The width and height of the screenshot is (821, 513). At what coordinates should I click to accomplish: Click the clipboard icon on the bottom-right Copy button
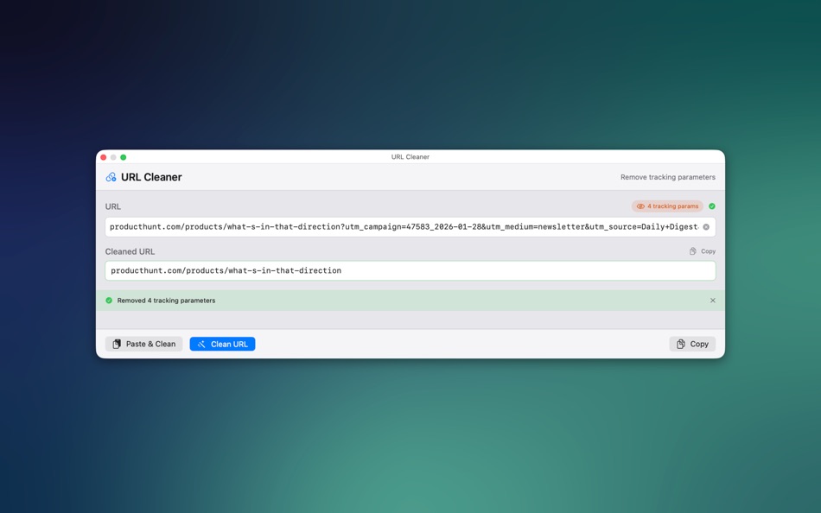pyautogui.click(x=679, y=344)
